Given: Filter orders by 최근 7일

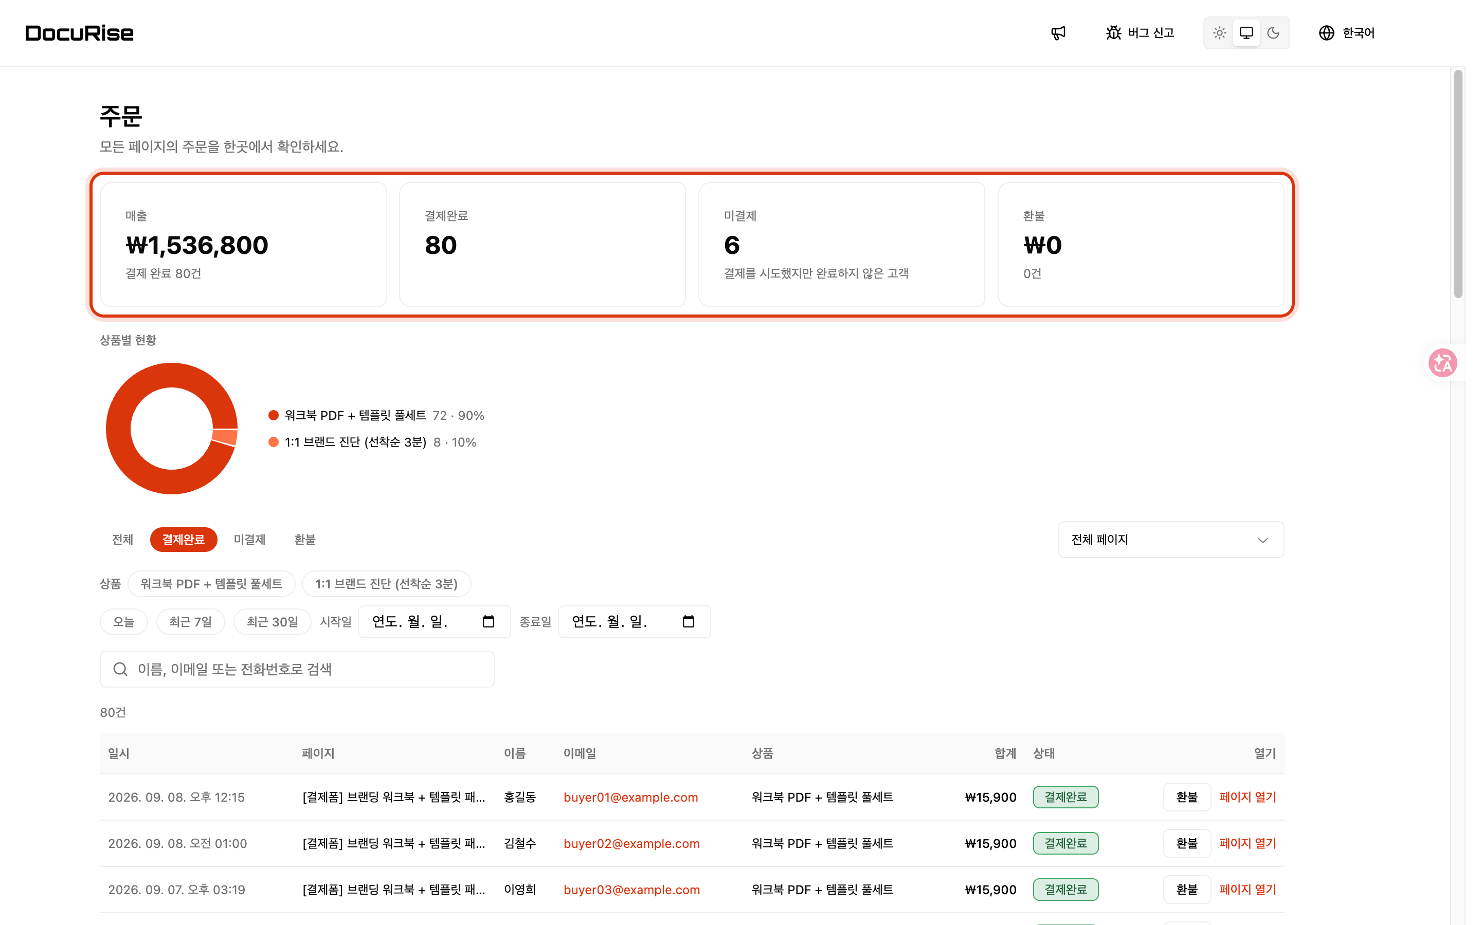Looking at the screenshot, I should click(190, 622).
